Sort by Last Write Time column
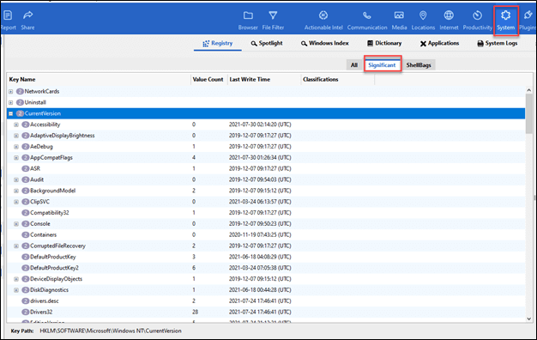The width and height of the screenshot is (537, 340). tap(263, 79)
